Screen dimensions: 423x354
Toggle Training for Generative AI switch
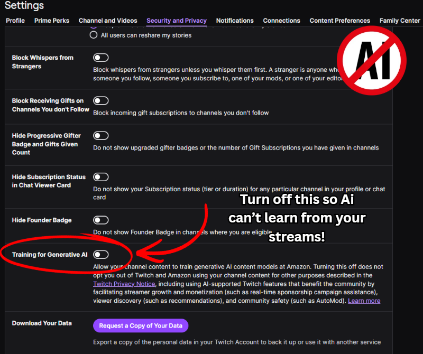click(x=101, y=254)
